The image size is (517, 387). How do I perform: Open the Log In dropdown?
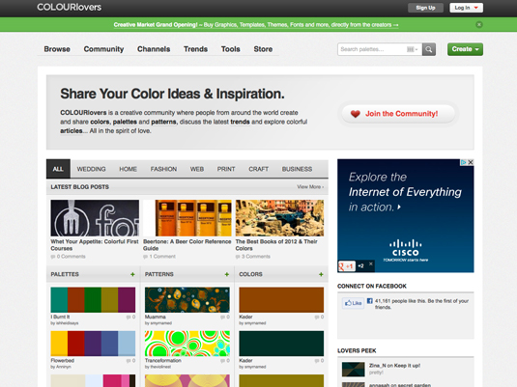pyautogui.click(x=466, y=8)
